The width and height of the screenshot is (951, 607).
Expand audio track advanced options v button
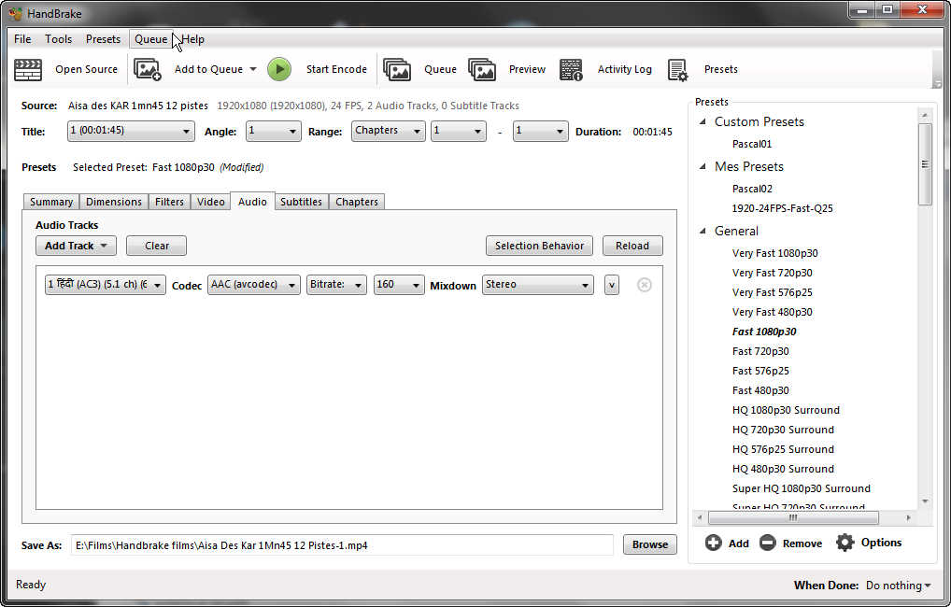[611, 285]
